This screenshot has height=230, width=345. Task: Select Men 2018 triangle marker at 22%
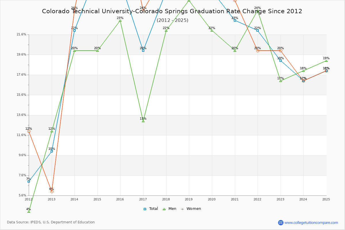pyautogui.click(x=166, y=30)
